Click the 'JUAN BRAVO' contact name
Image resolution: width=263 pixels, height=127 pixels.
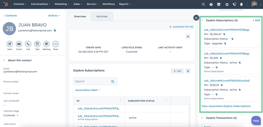[x=32, y=25]
